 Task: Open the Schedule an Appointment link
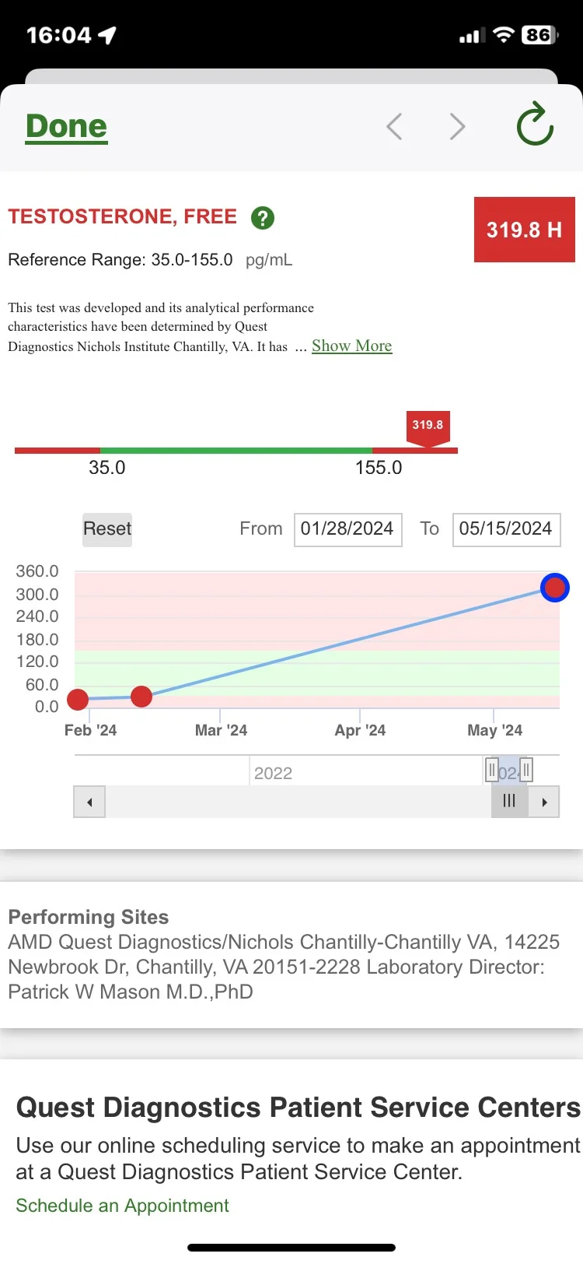(x=122, y=1206)
